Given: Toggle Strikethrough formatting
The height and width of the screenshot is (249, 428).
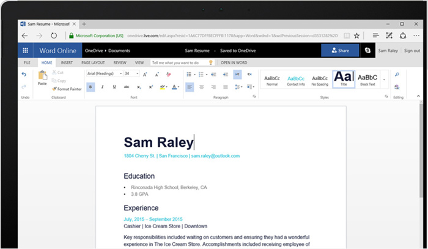Looking at the screenshot, I should click(127, 87).
